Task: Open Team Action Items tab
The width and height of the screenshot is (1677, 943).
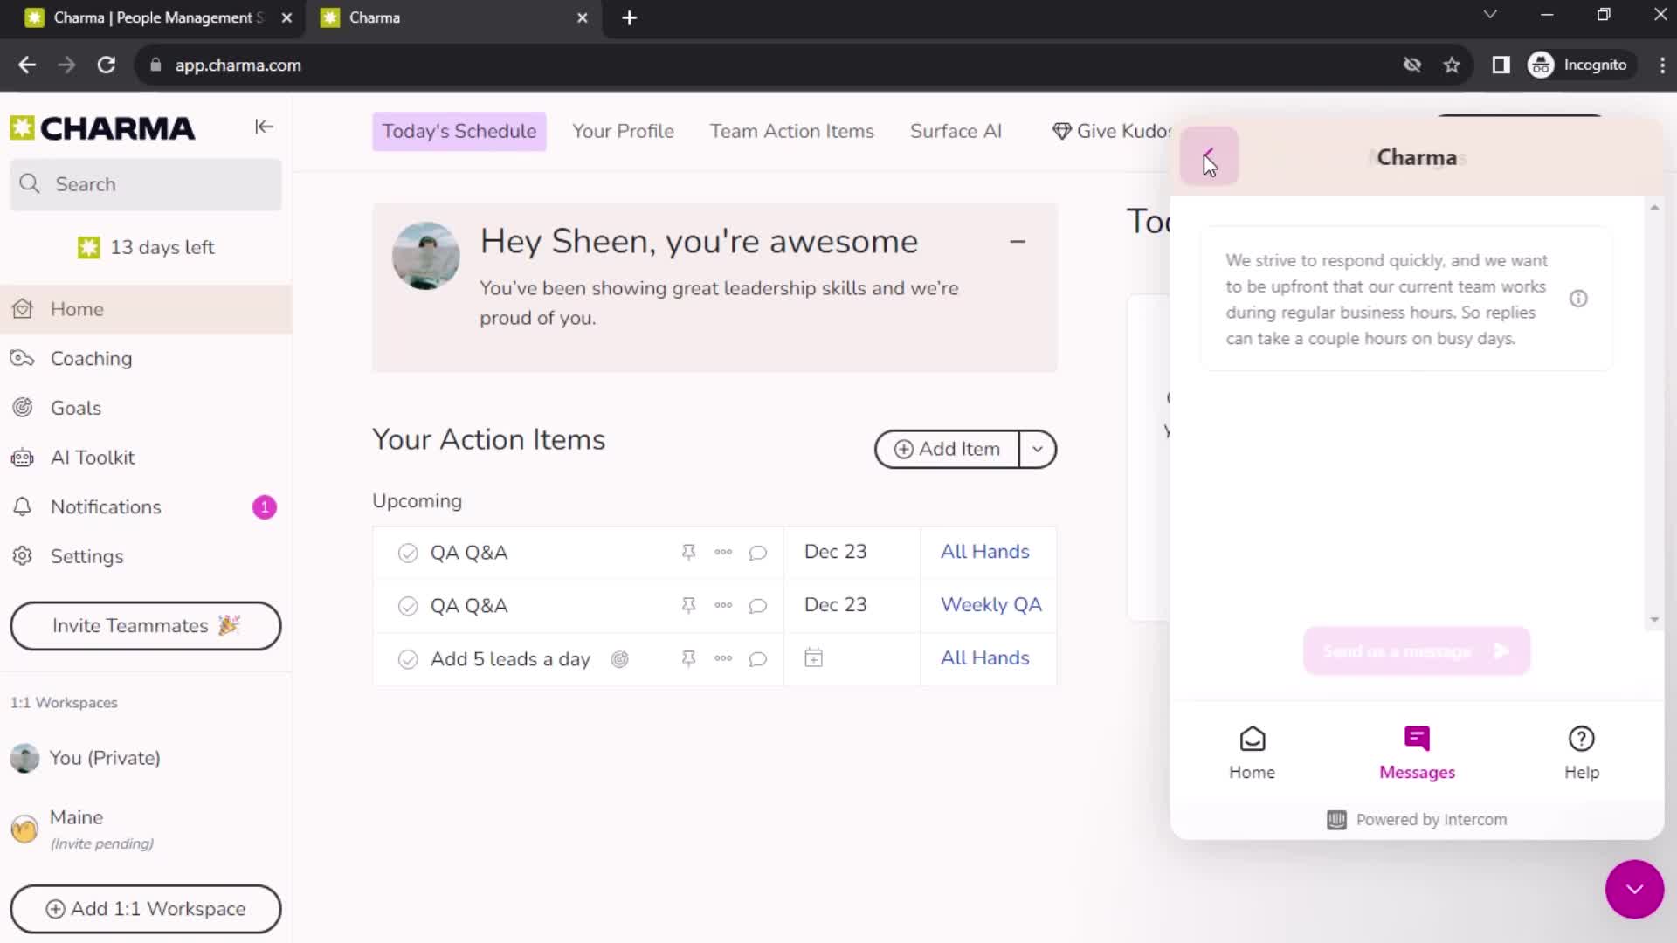Action: tap(791, 131)
